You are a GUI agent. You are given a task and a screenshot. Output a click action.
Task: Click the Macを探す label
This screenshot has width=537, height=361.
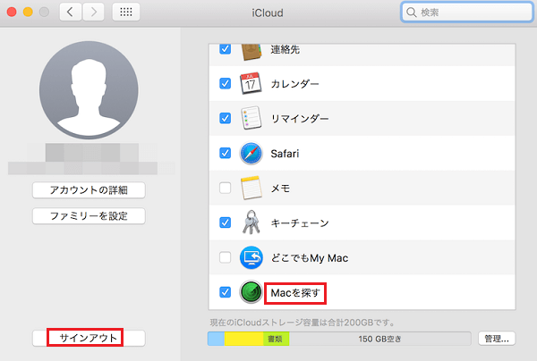[295, 292]
